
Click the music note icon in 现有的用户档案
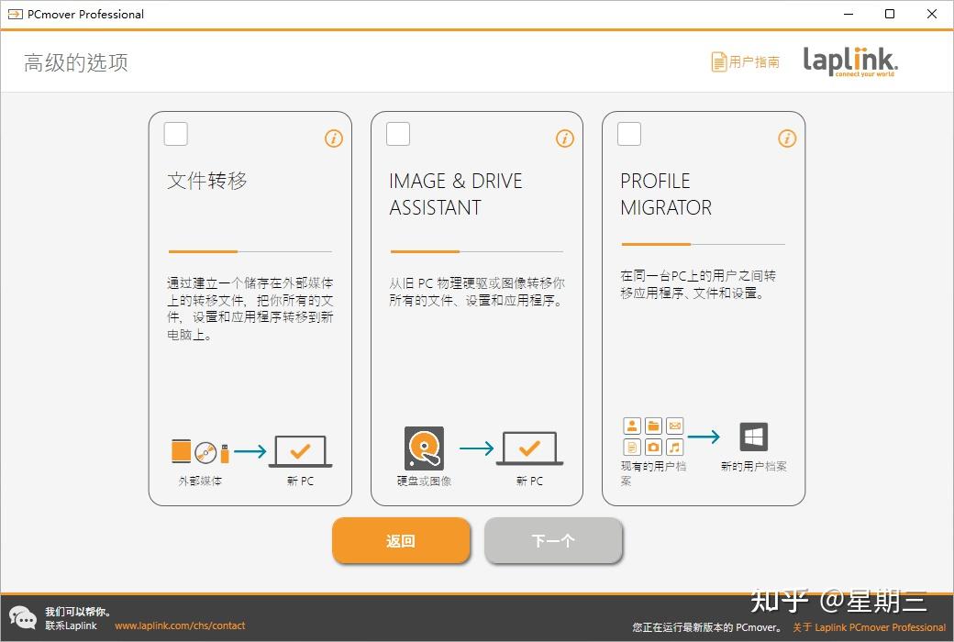coord(675,448)
